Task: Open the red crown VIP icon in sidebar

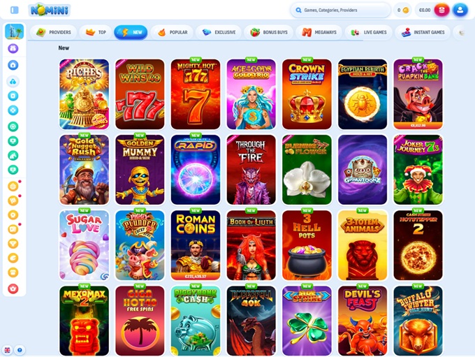Action: [13, 289]
